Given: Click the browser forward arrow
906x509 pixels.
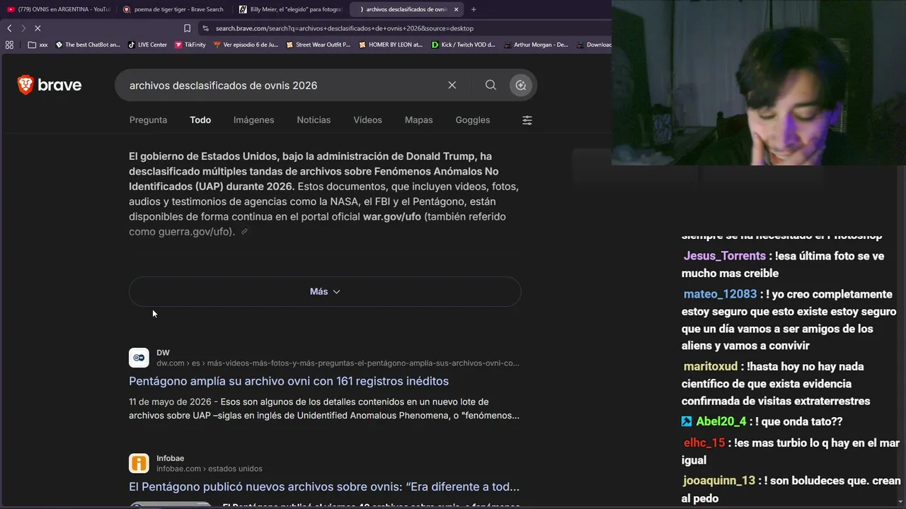Looking at the screenshot, I should coord(23,28).
